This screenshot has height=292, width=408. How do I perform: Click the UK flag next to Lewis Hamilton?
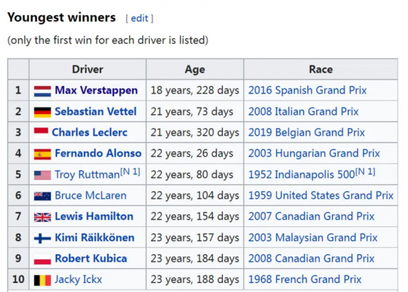[x=42, y=217]
